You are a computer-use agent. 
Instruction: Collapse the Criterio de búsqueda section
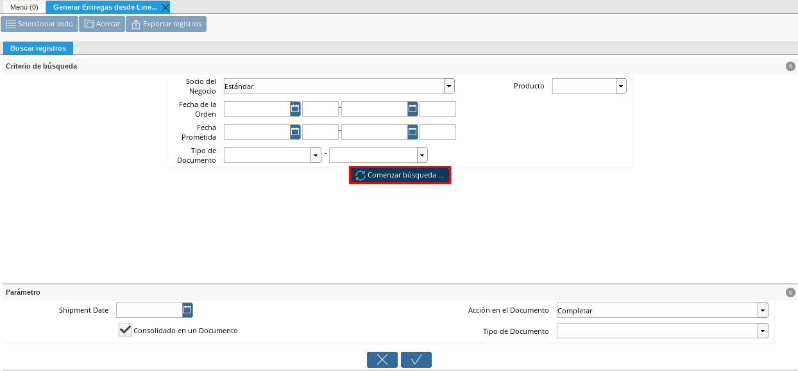click(790, 66)
